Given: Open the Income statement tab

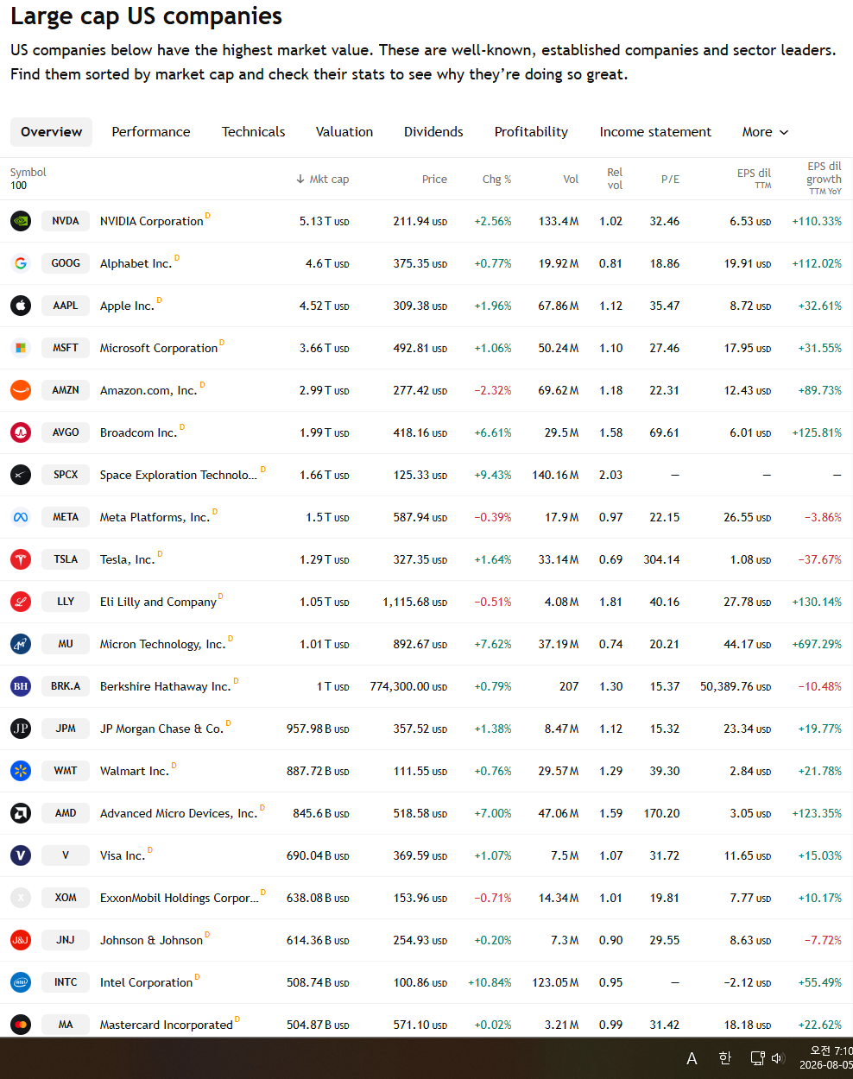Looking at the screenshot, I should point(655,132).
